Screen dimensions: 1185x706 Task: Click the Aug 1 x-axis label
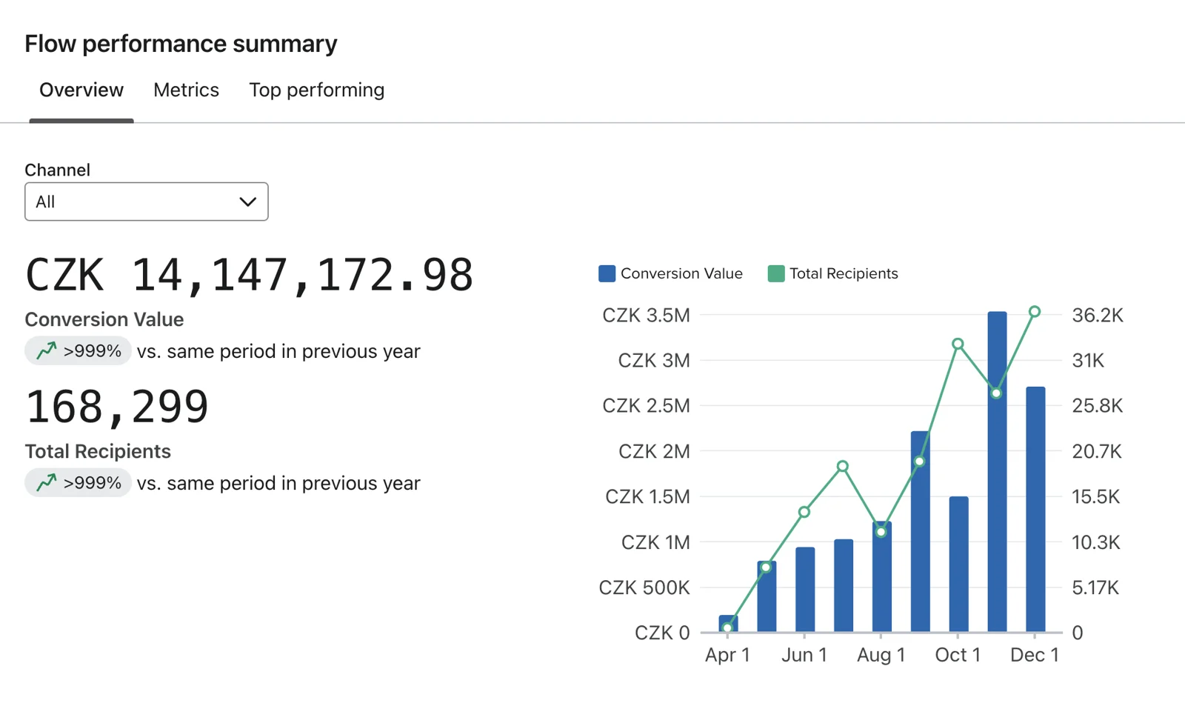tap(881, 655)
